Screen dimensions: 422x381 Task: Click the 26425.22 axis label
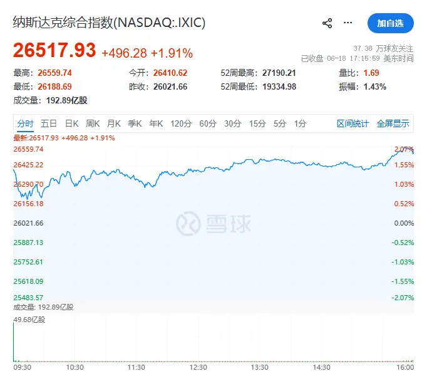[x=28, y=165]
